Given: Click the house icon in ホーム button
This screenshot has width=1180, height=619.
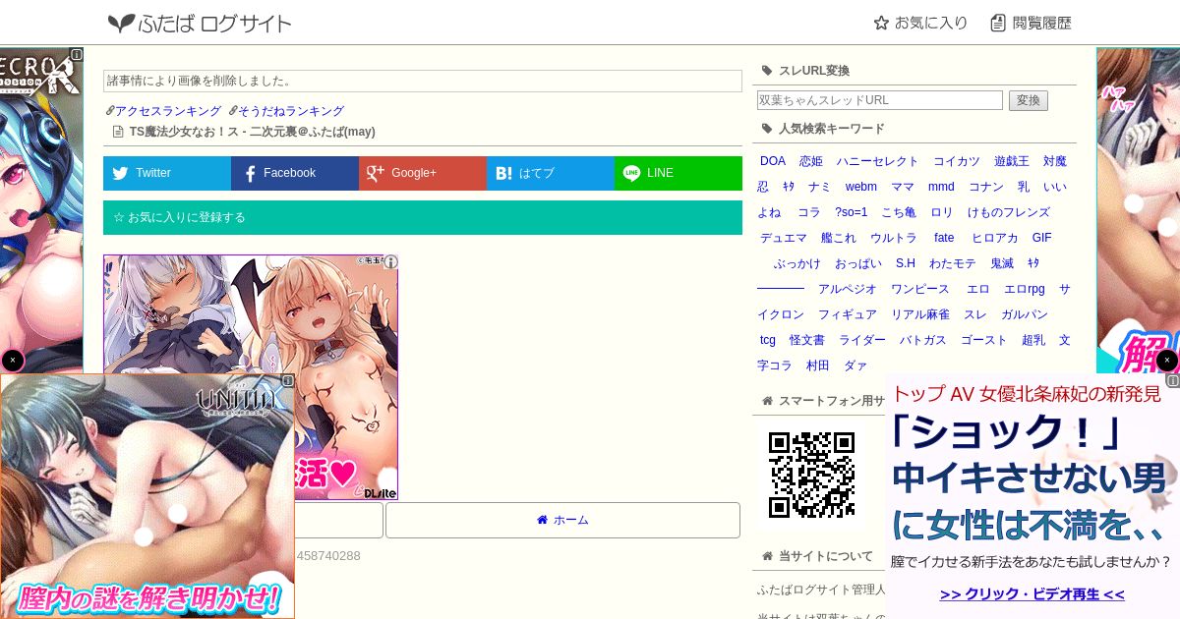Looking at the screenshot, I should point(542,520).
